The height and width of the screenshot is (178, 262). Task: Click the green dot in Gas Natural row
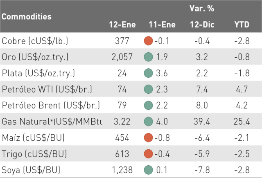tap(148, 122)
